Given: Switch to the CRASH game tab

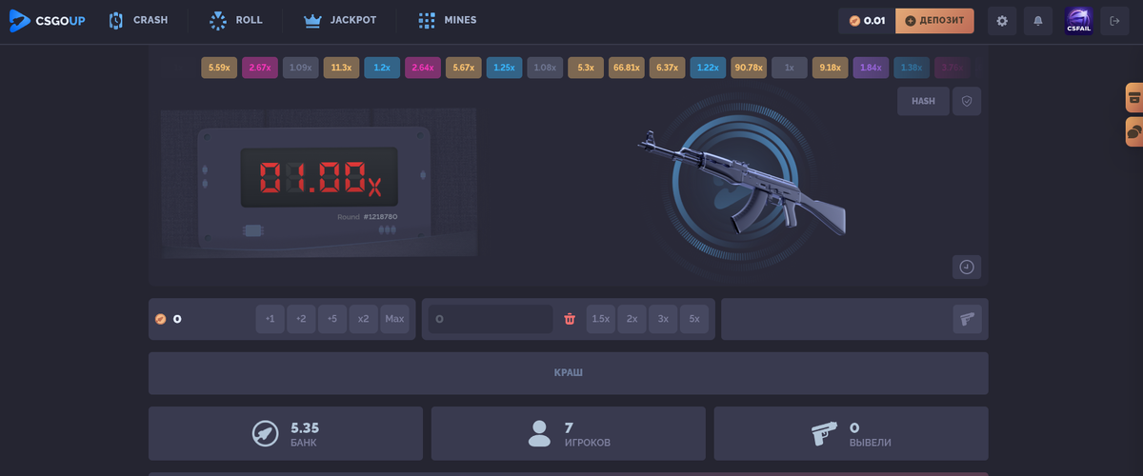Looking at the screenshot, I should (138, 20).
